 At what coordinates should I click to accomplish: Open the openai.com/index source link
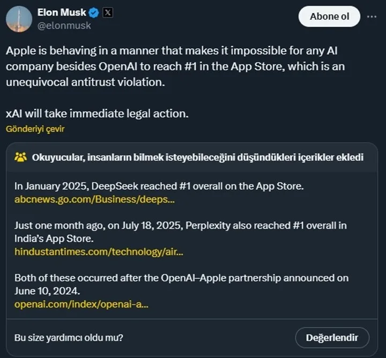tap(81, 304)
